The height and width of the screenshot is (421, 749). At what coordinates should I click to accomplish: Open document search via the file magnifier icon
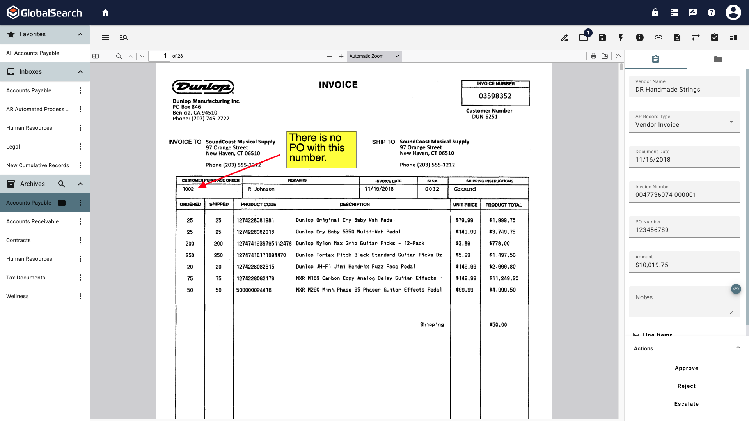[x=677, y=37]
